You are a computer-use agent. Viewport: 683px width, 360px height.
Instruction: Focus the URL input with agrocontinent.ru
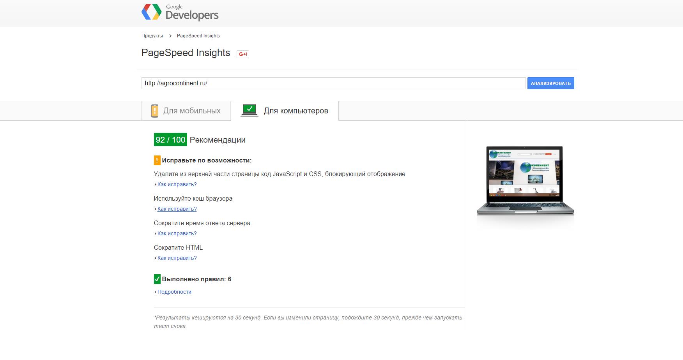[x=333, y=83]
